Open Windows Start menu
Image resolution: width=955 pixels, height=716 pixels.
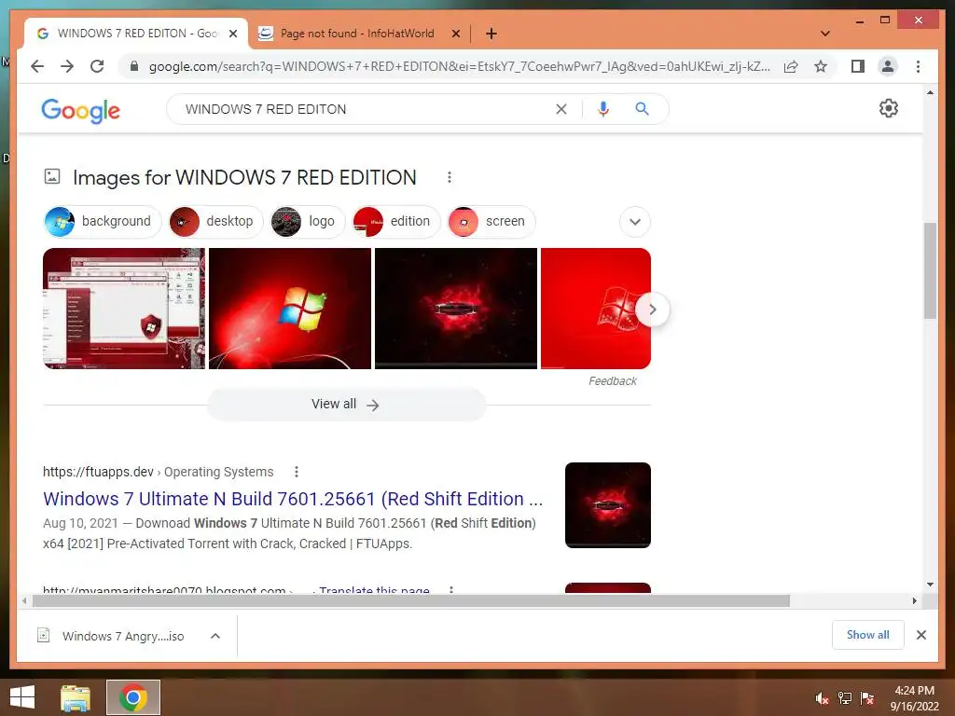pos(22,697)
